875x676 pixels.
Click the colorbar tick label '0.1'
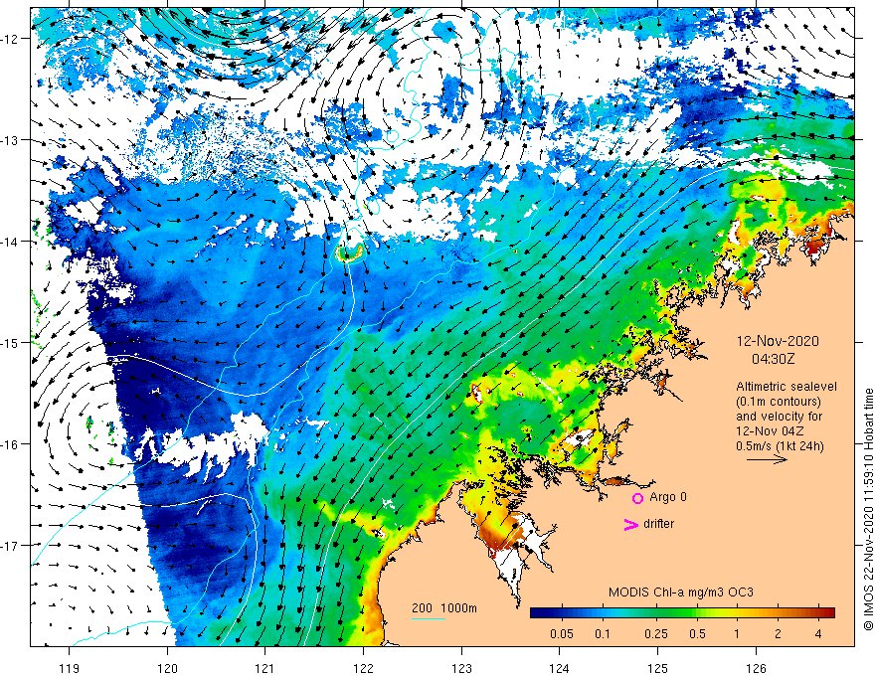point(603,634)
